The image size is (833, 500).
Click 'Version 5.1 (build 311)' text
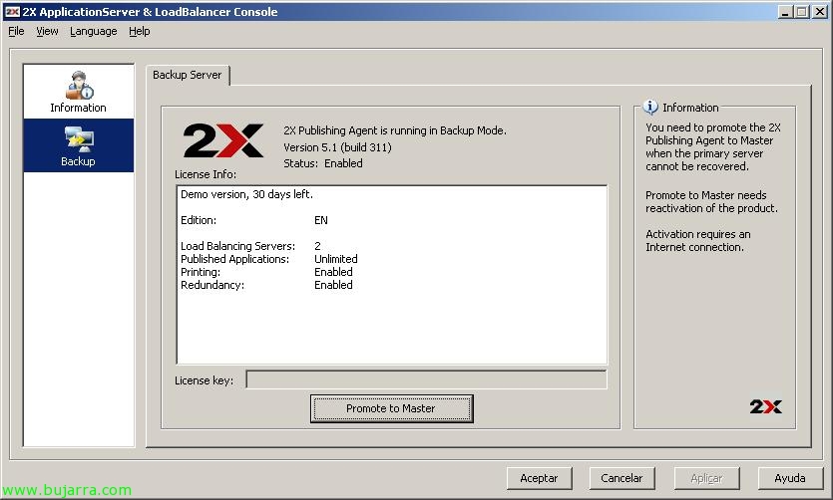click(x=337, y=147)
